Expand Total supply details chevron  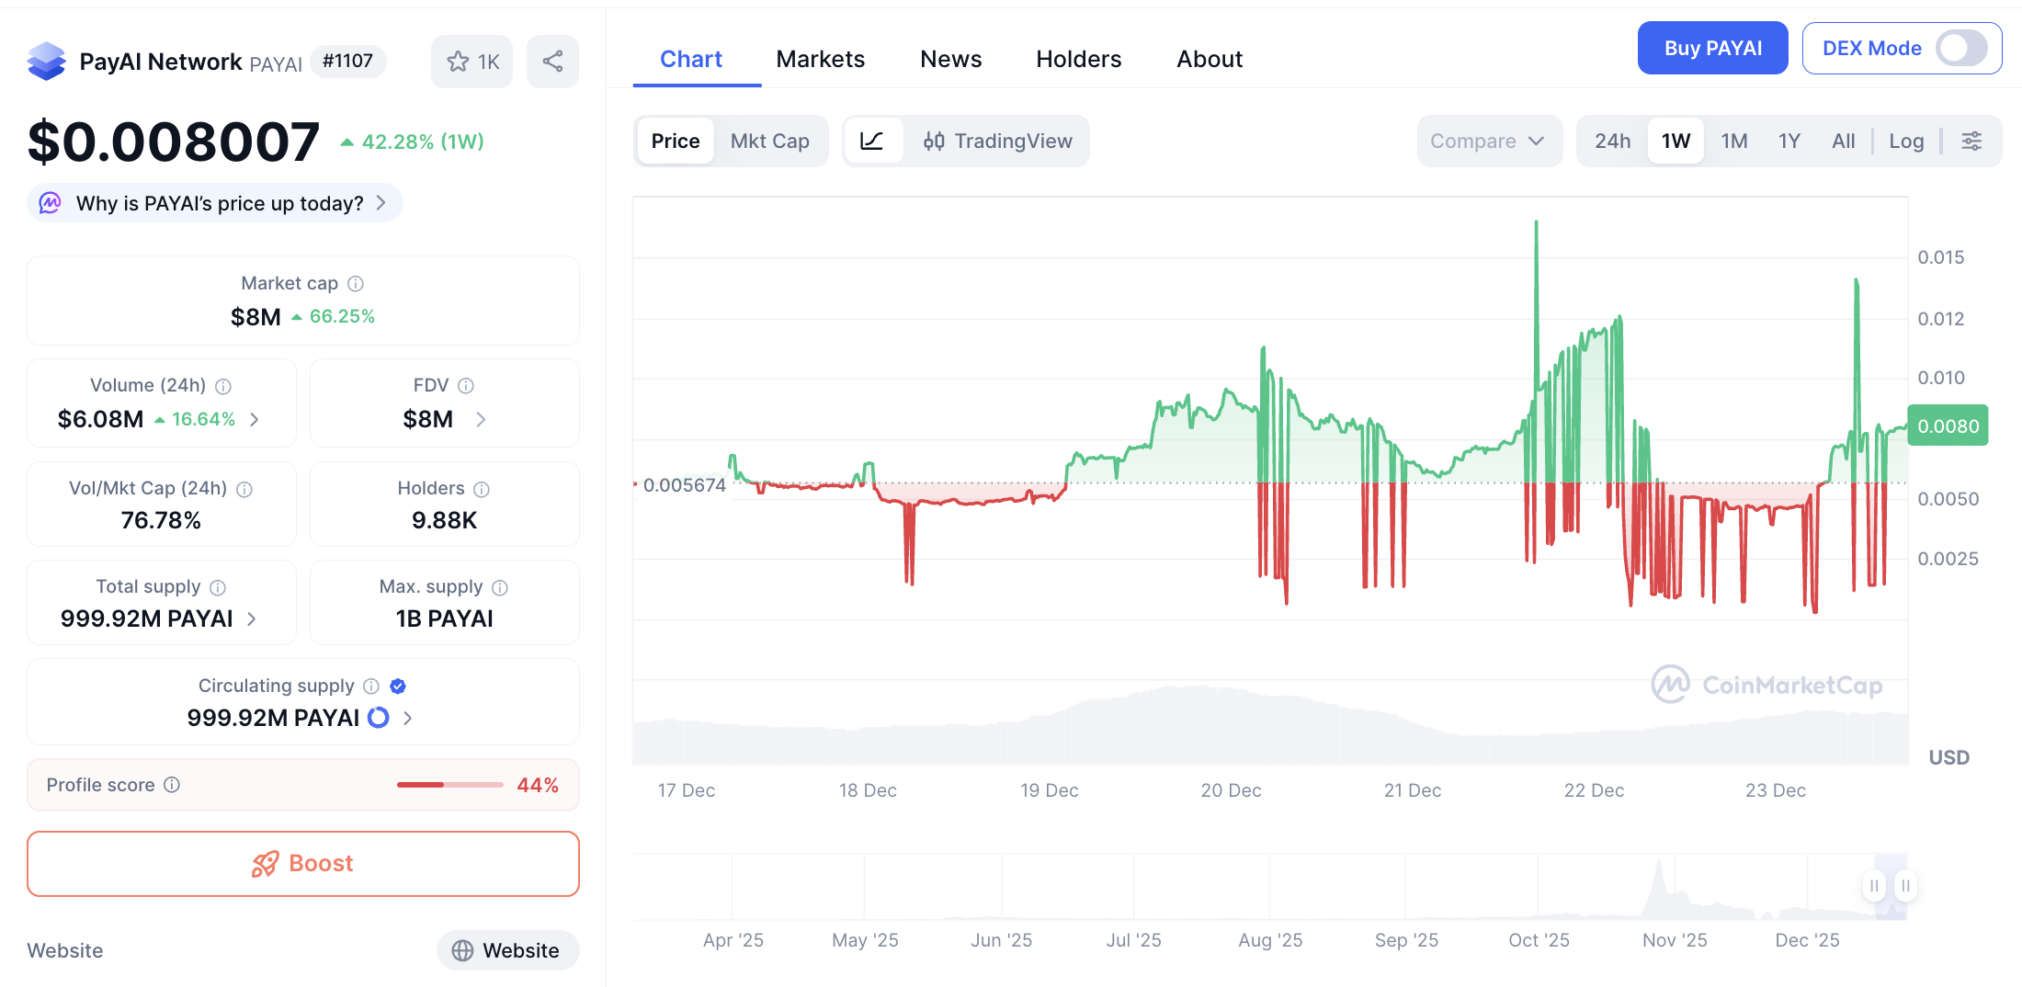coord(252,619)
